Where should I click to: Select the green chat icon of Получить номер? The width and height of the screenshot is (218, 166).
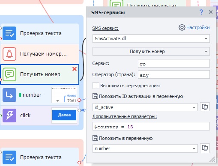pos(9,74)
